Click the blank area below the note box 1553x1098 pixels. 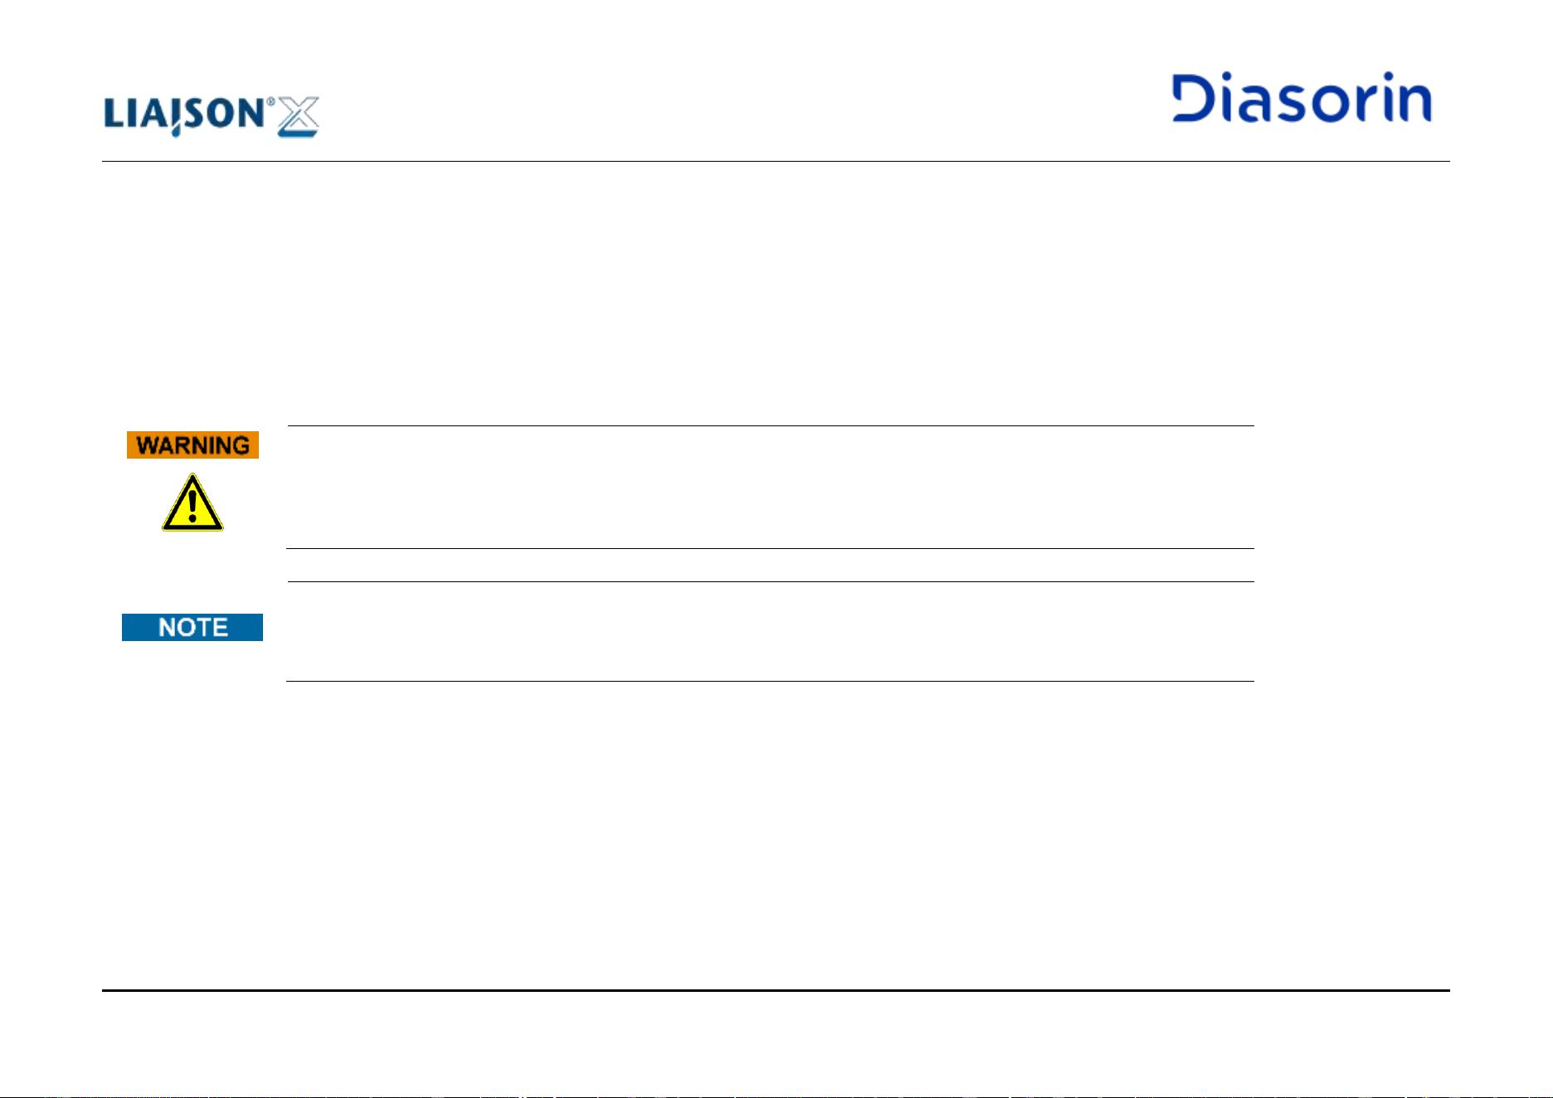776,833
